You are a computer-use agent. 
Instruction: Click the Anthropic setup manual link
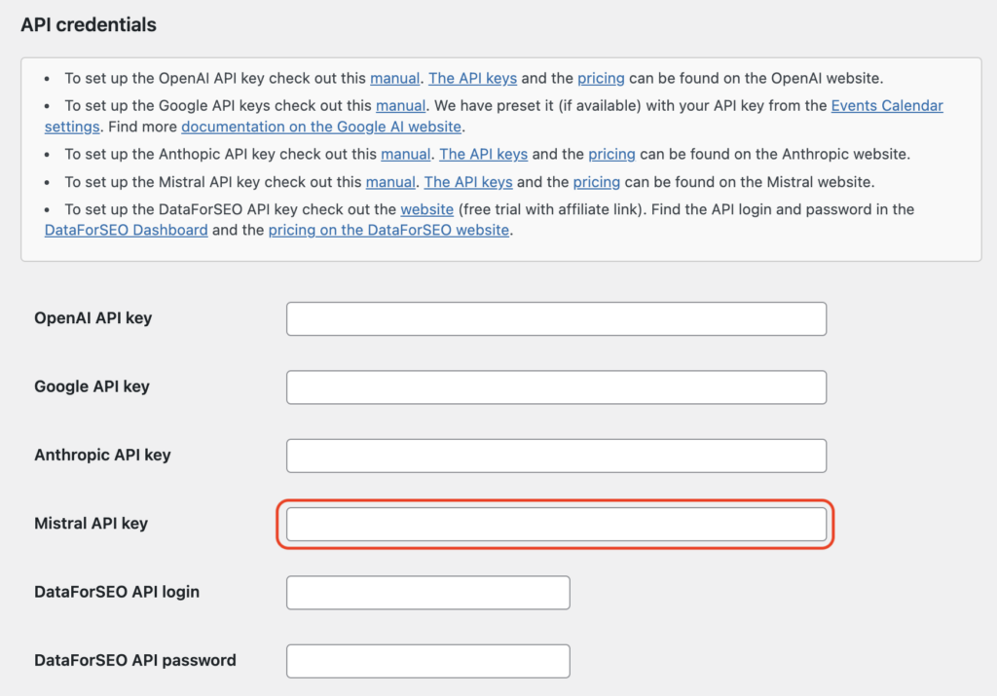point(406,154)
